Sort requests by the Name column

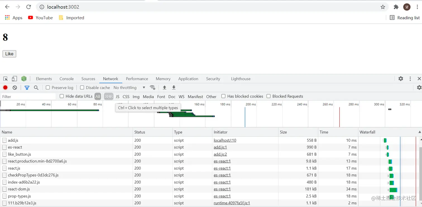tap(67, 132)
